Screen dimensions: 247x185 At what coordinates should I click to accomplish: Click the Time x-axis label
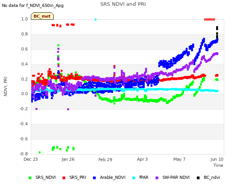(x=218, y=165)
